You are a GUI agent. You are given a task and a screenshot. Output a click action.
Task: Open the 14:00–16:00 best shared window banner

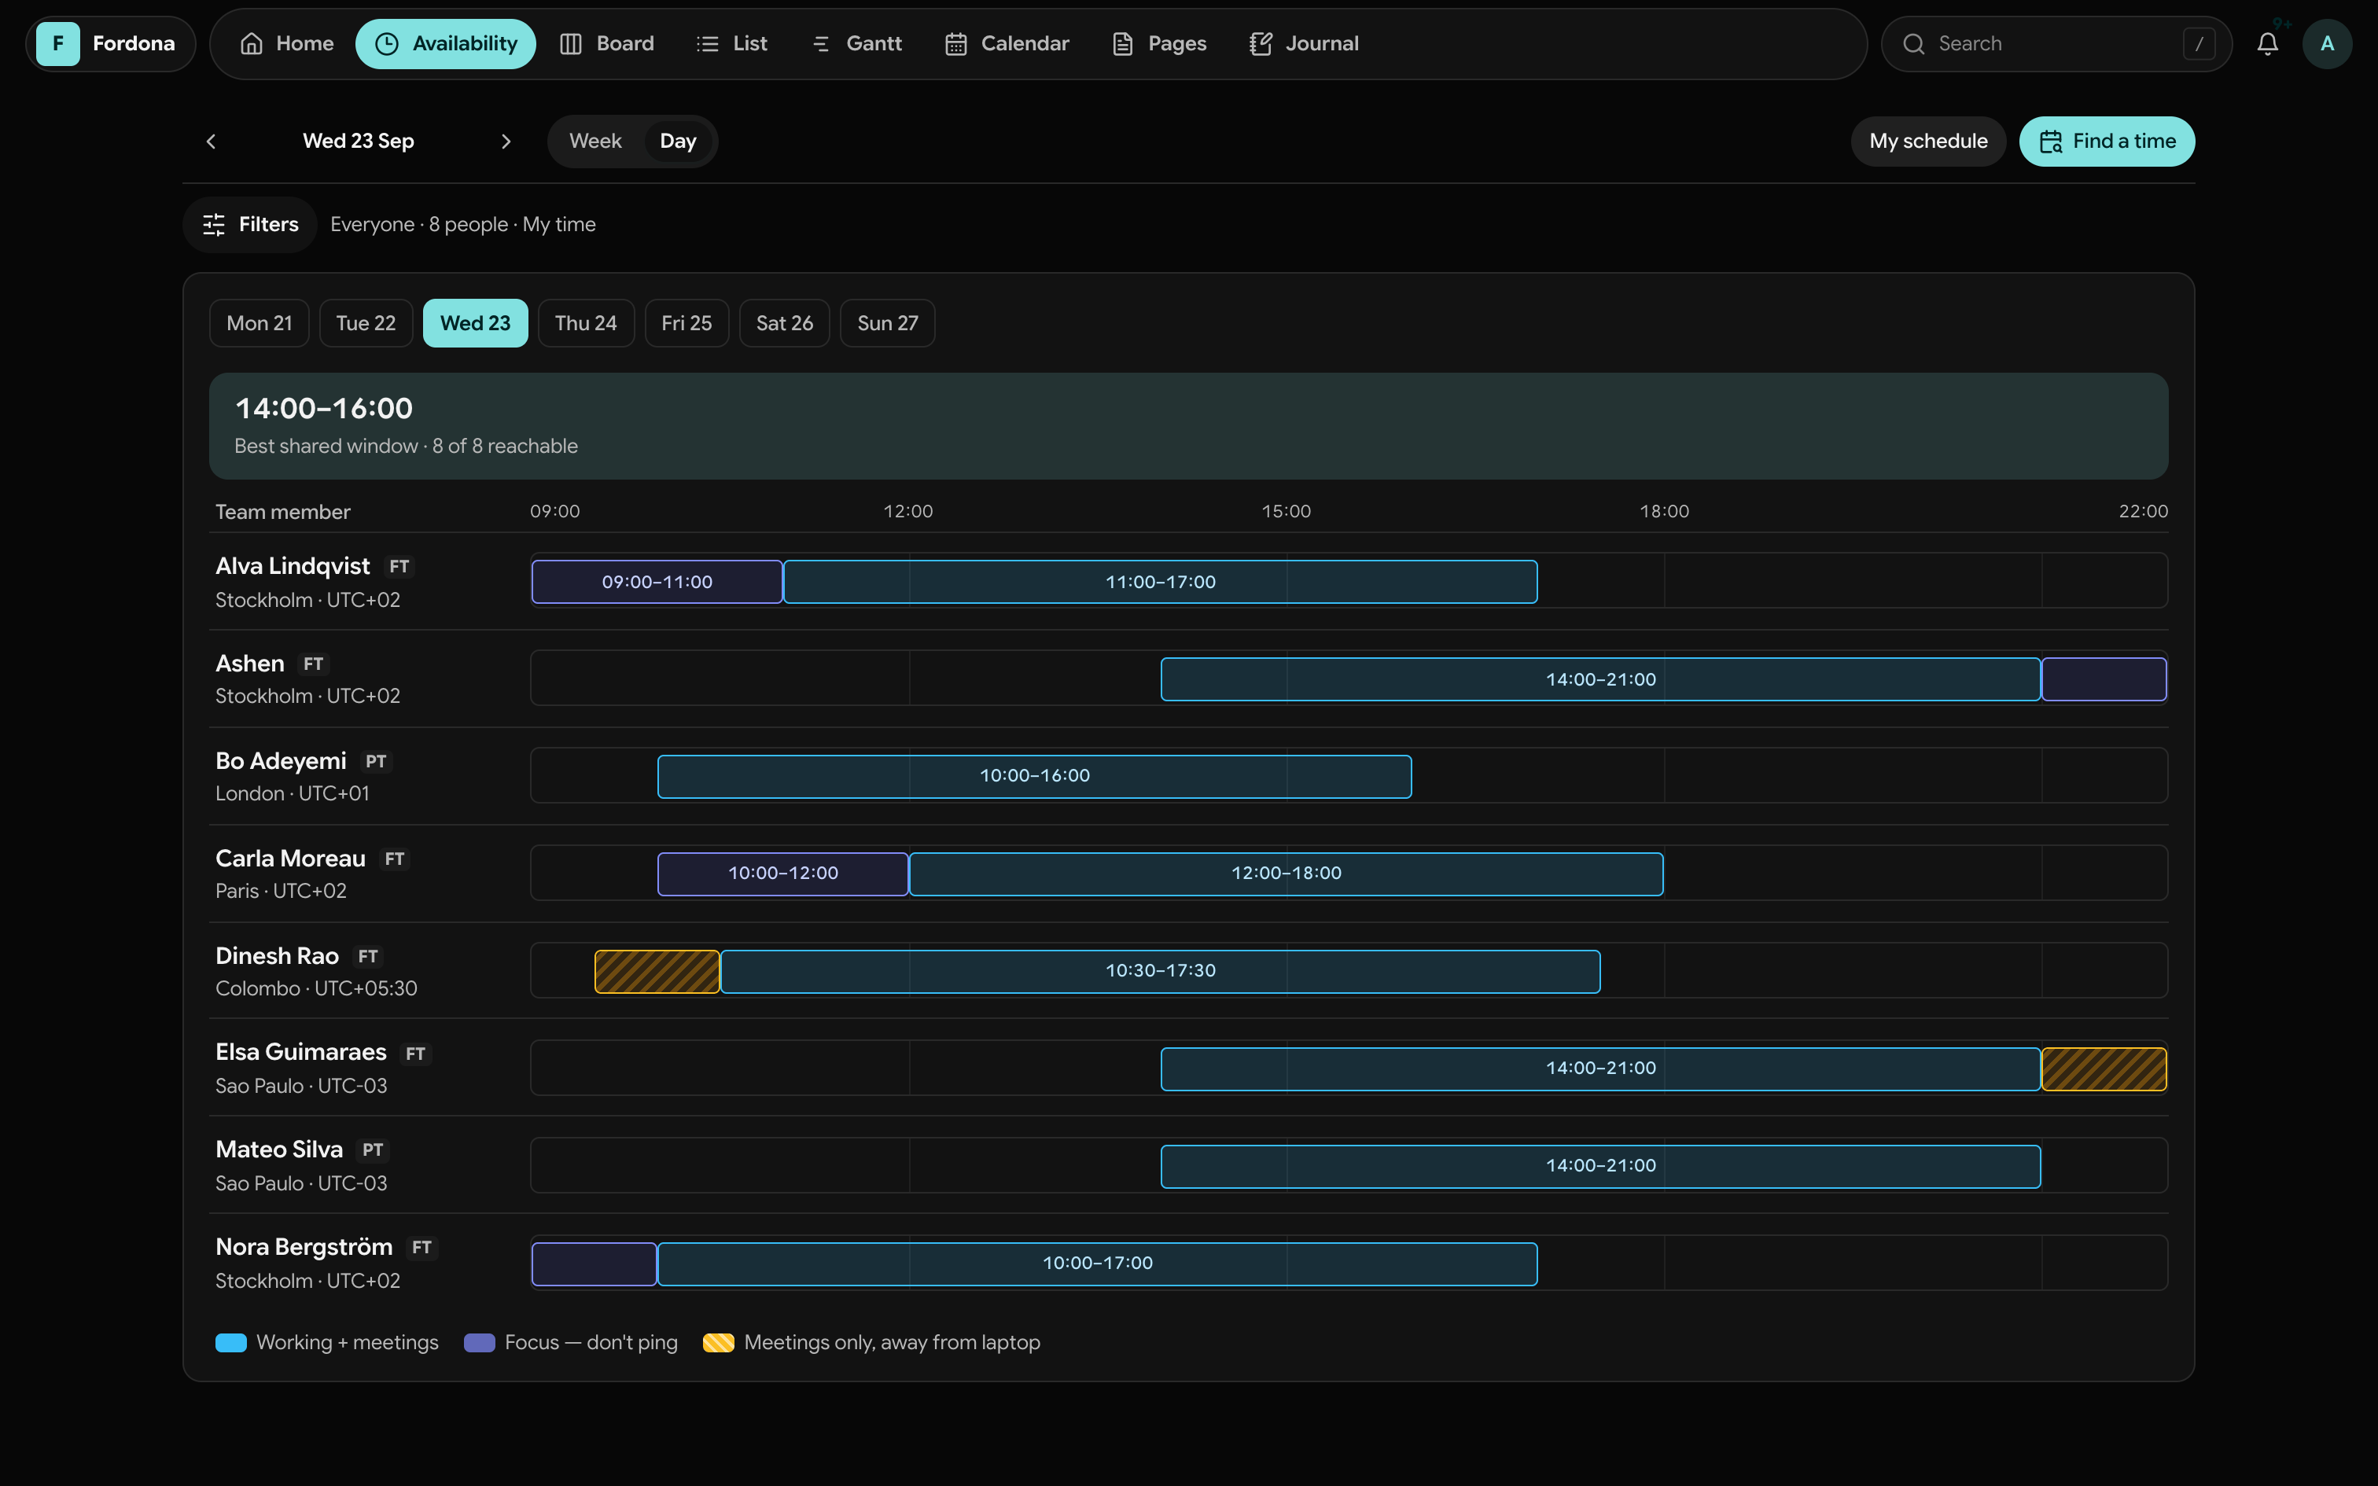[1189, 425]
